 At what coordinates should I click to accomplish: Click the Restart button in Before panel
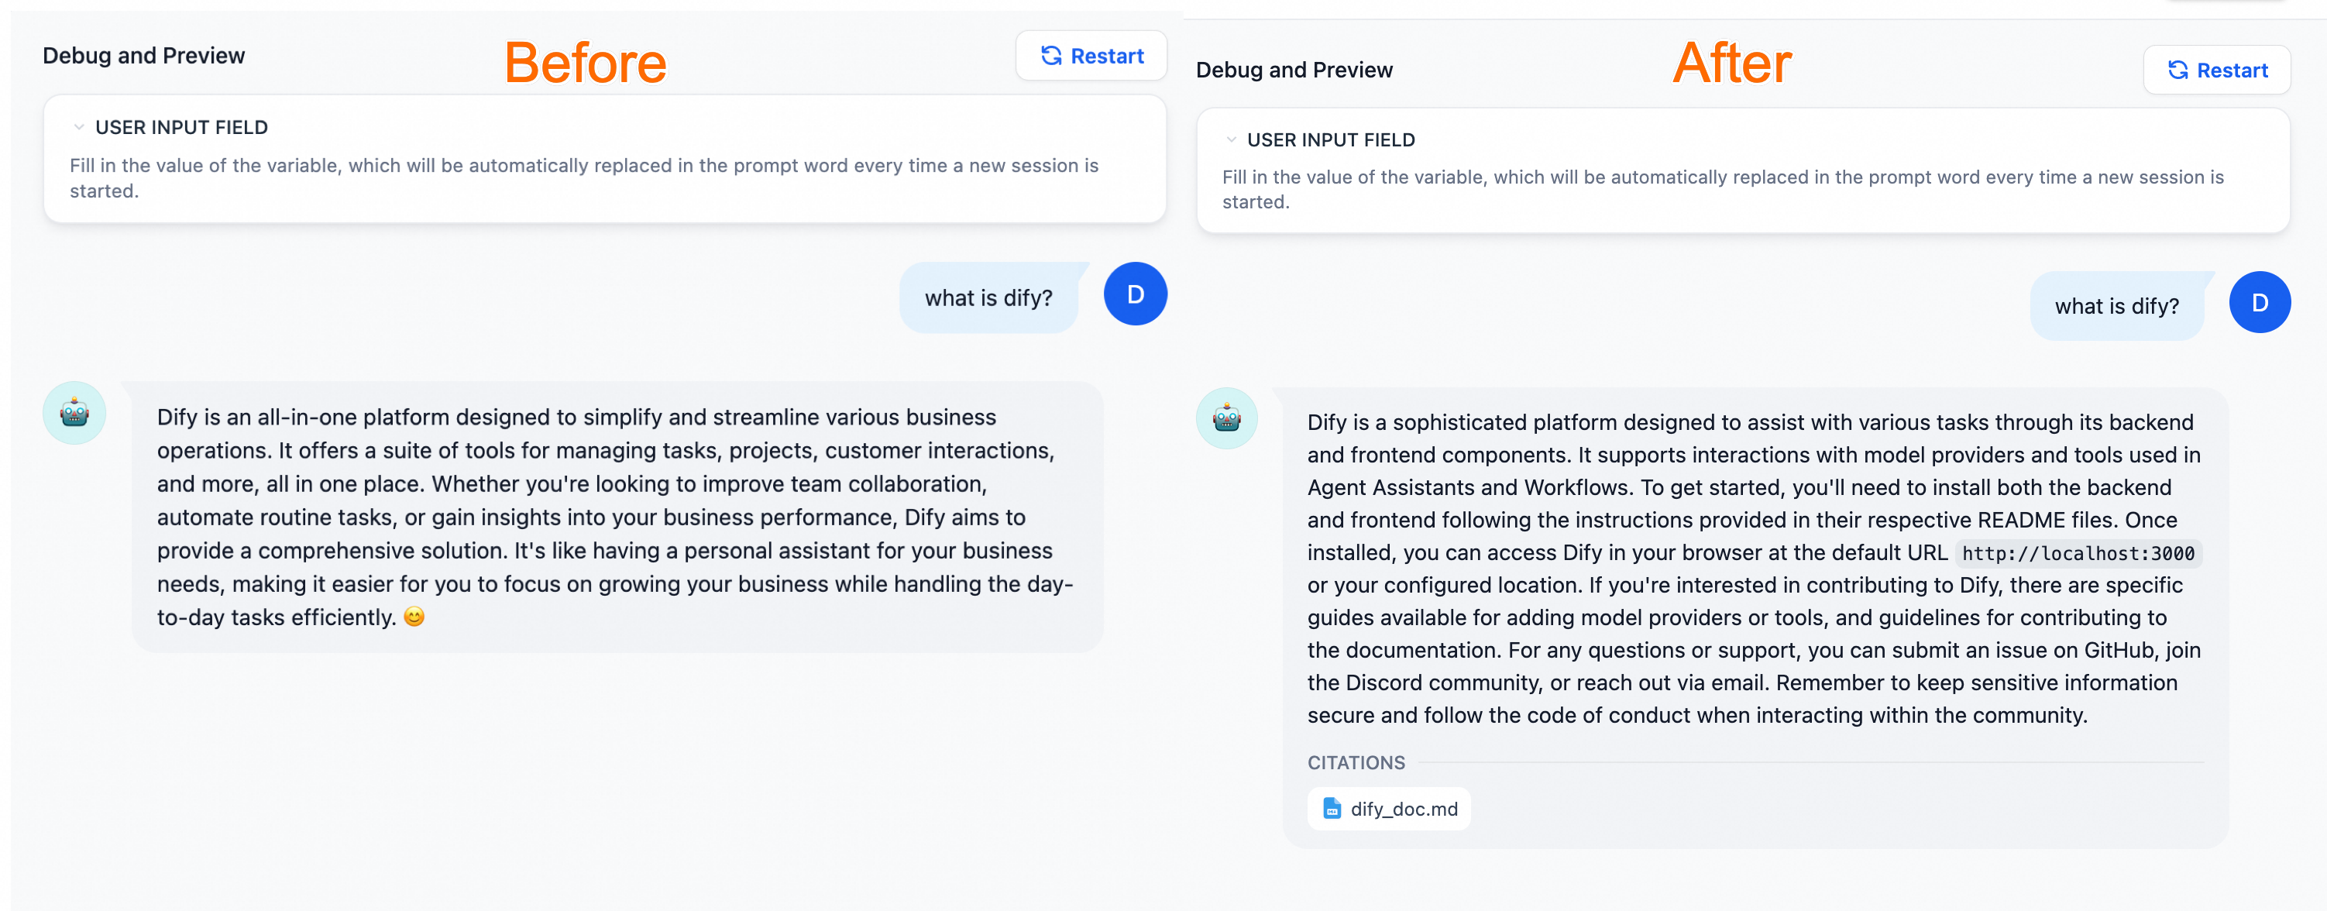click(x=1091, y=56)
